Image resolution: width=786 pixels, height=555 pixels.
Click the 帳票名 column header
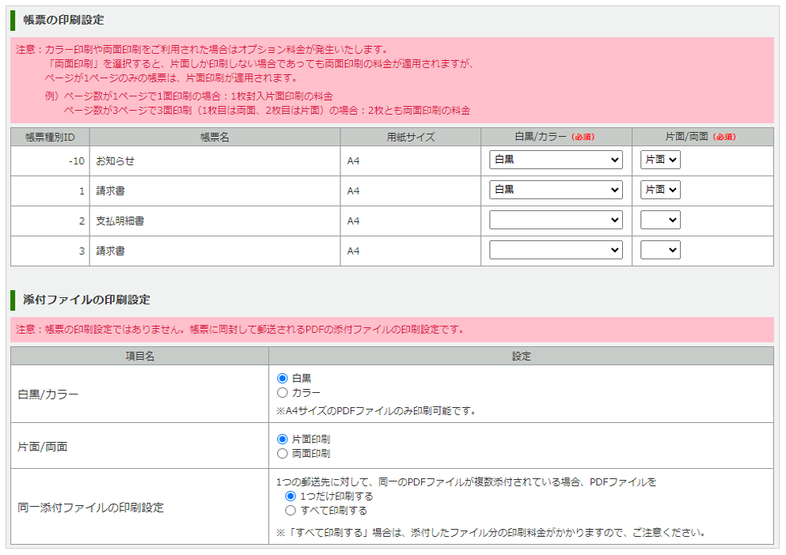coord(215,137)
